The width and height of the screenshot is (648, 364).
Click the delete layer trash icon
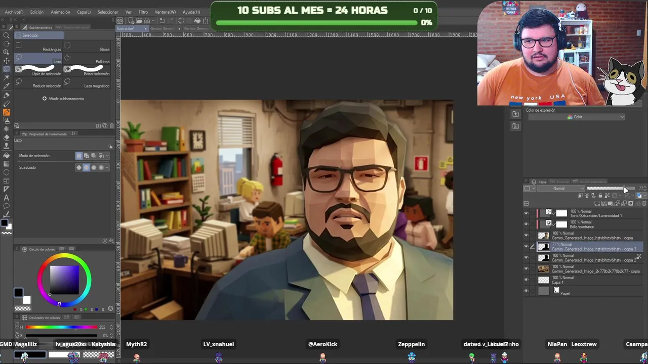coord(644,204)
